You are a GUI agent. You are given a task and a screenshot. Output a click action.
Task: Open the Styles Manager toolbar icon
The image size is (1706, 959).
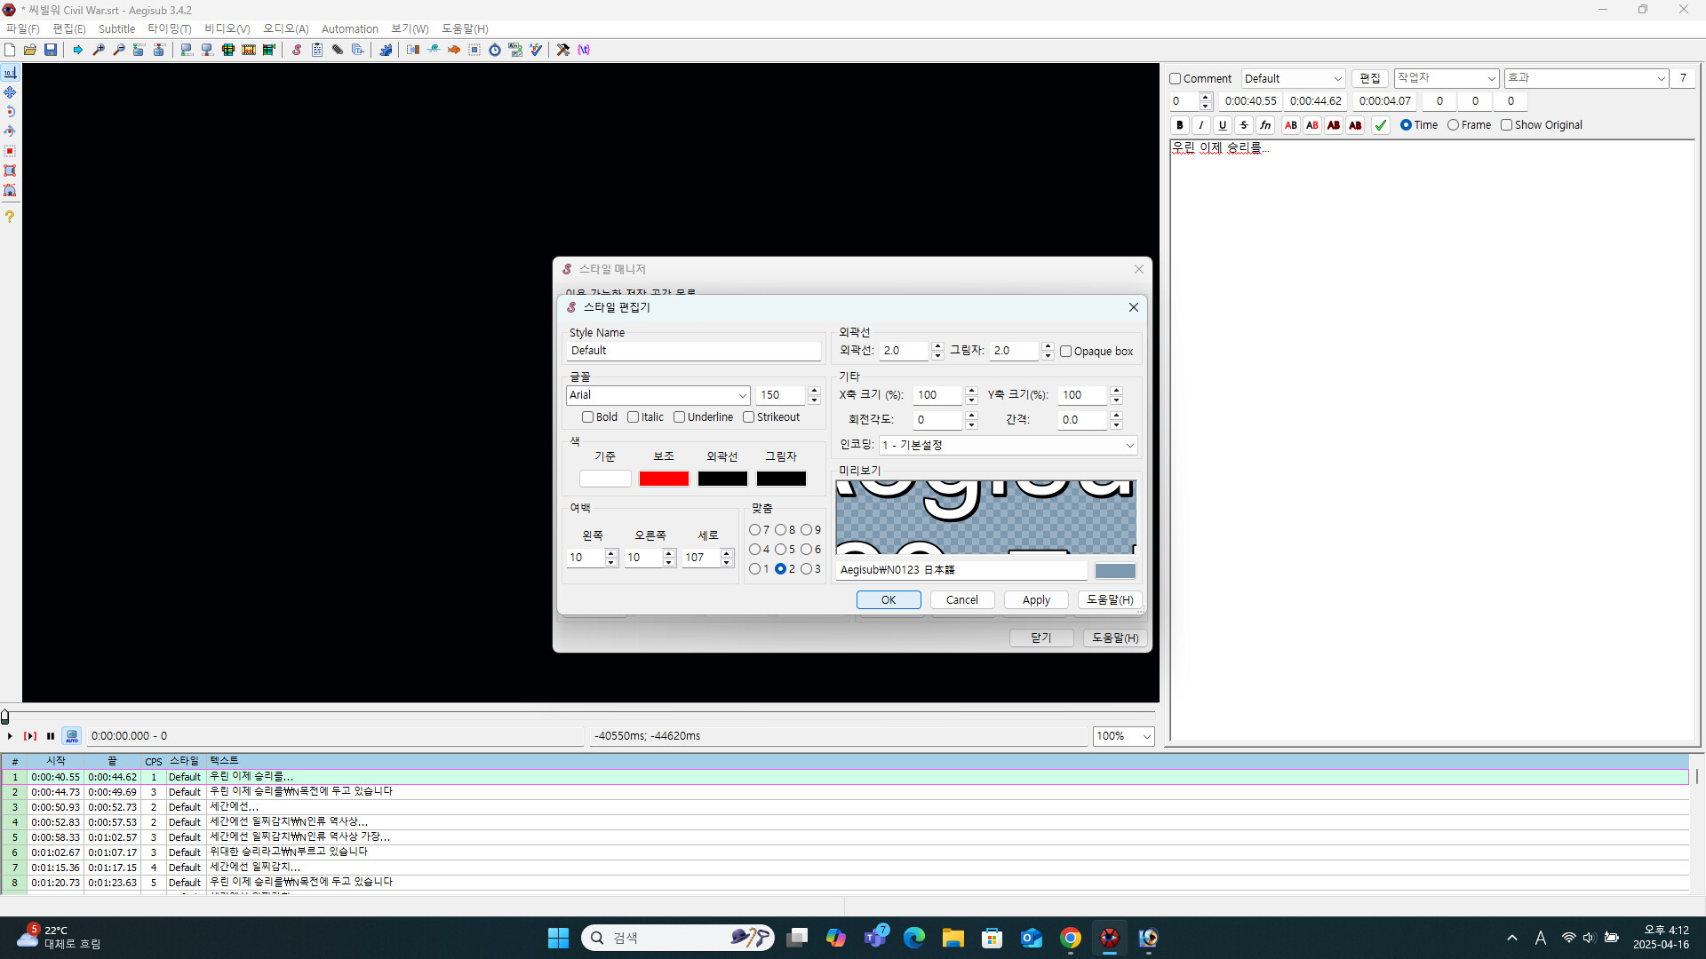click(x=297, y=50)
